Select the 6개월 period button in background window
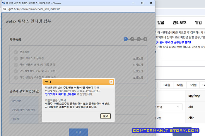 click(x=193, y=85)
